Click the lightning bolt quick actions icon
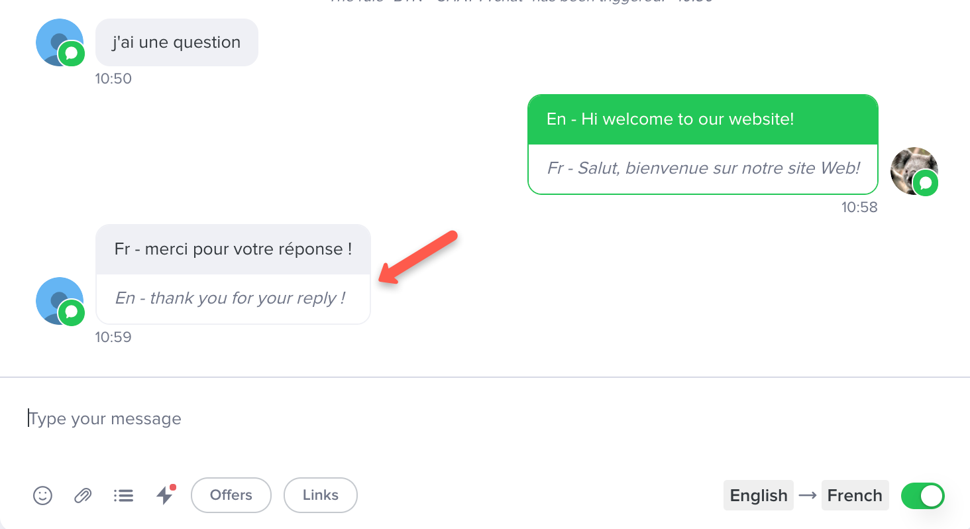970x529 pixels. click(164, 495)
